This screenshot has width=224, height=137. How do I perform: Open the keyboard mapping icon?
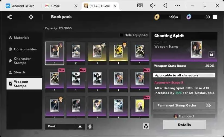tap(140, 6)
